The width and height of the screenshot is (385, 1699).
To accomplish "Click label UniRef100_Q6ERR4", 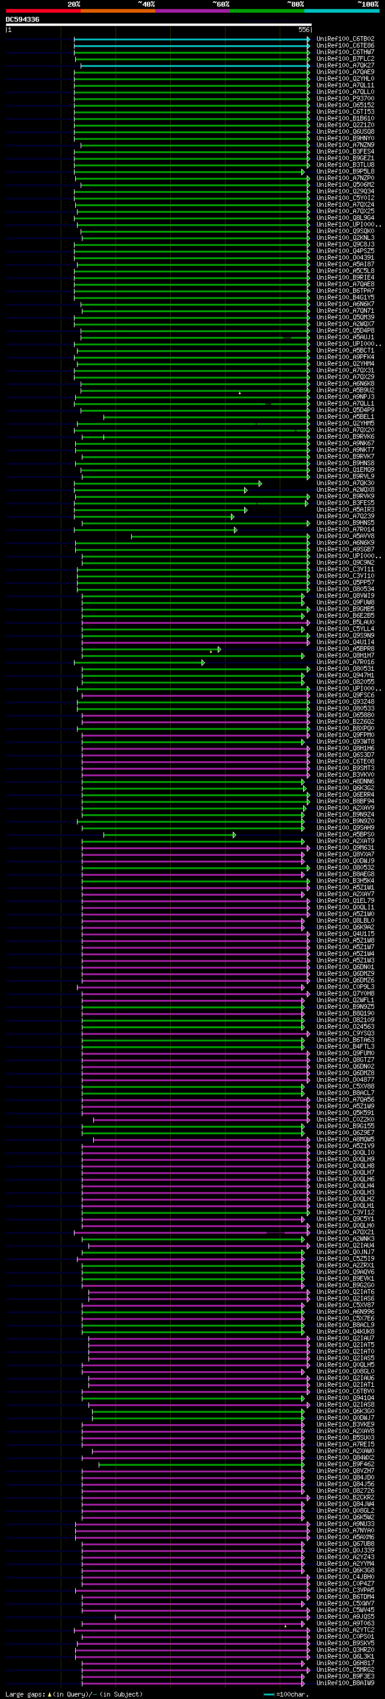I will 345,795.
